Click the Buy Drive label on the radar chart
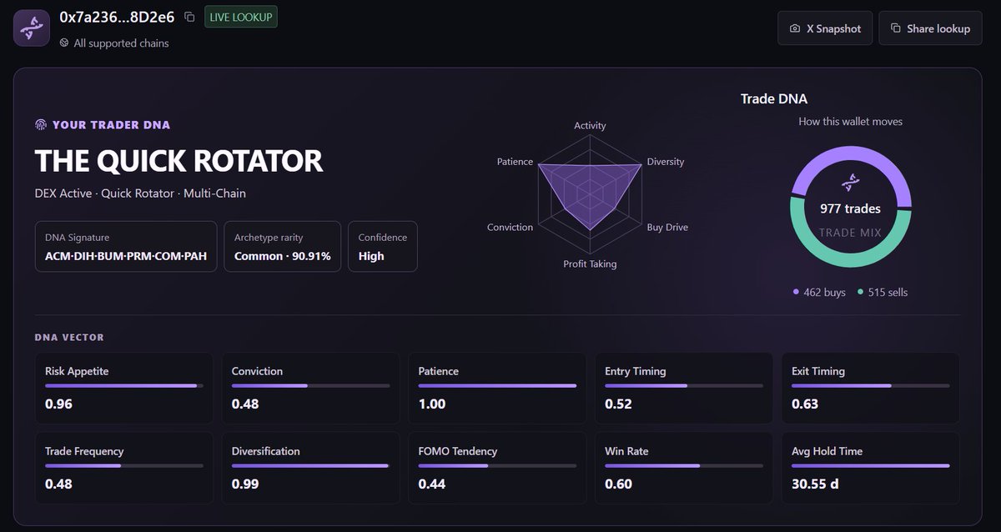Image resolution: width=1001 pixels, height=532 pixels. [x=667, y=227]
